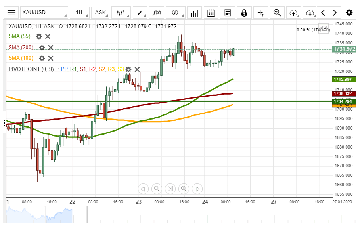Click the 1715.997 green SMA value tag
The height and width of the screenshot is (225, 358).
[344, 79]
